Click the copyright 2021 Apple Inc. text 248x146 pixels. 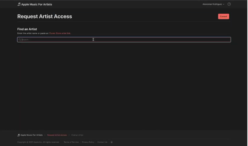(x=38, y=142)
